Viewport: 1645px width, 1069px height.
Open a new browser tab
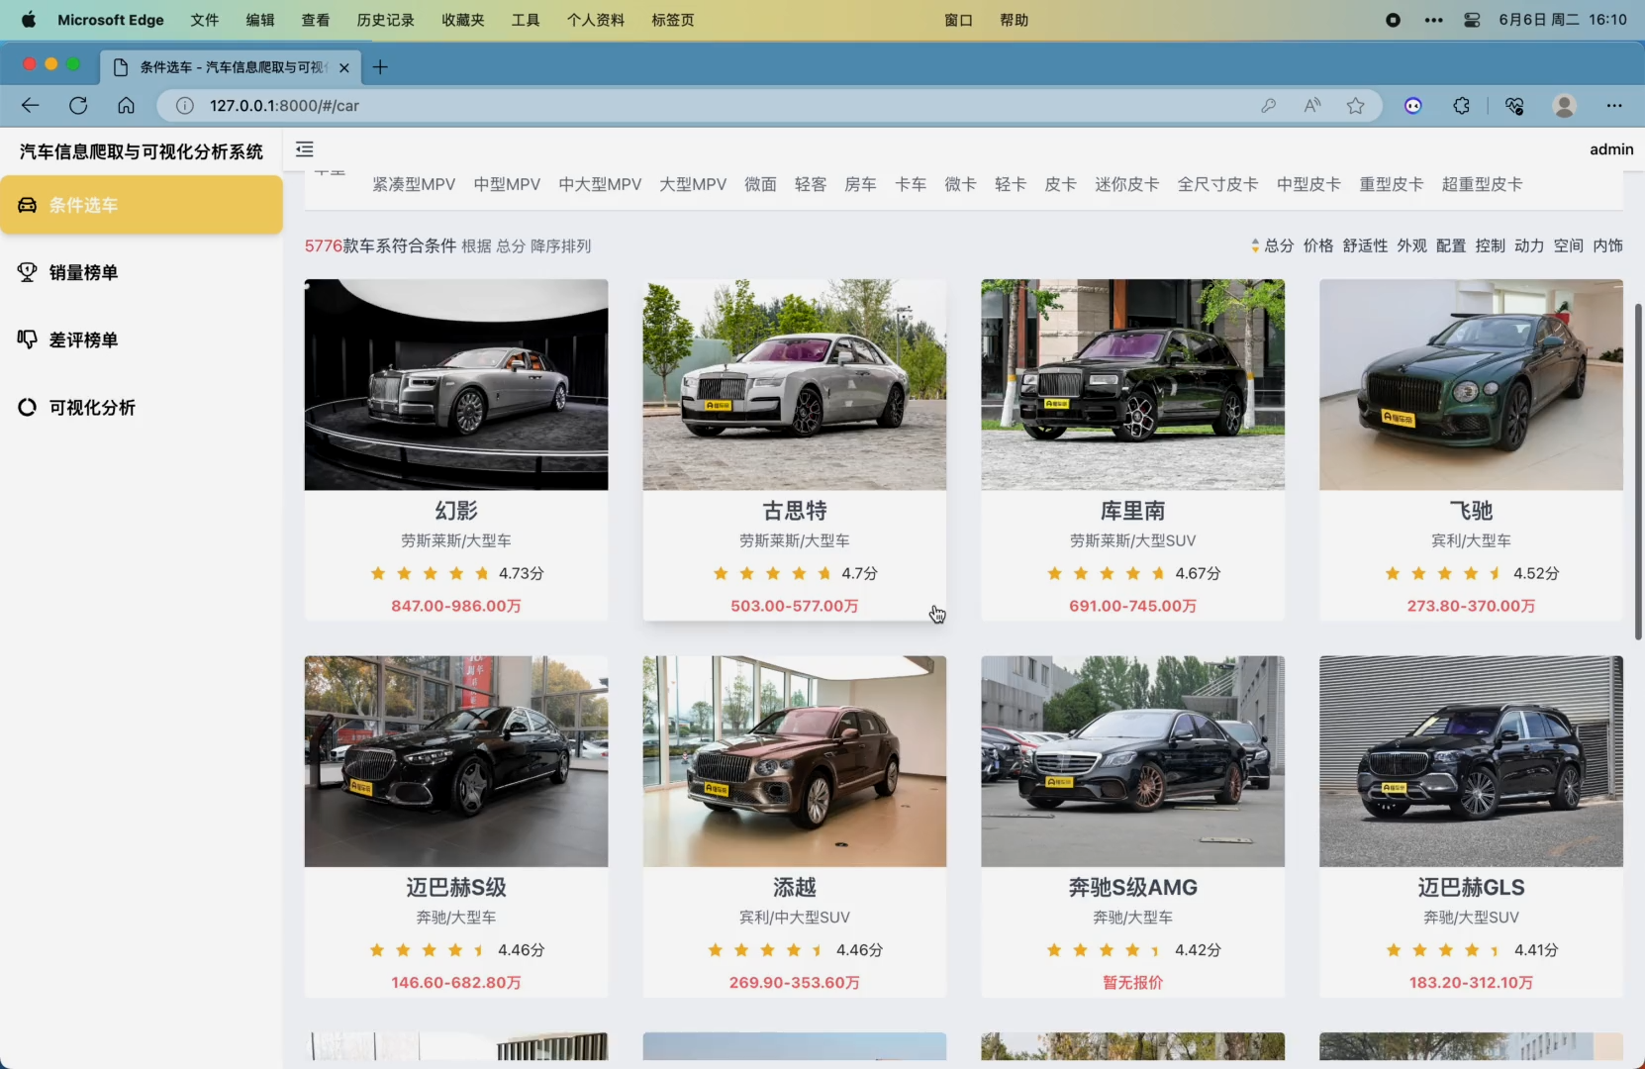click(380, 67)
